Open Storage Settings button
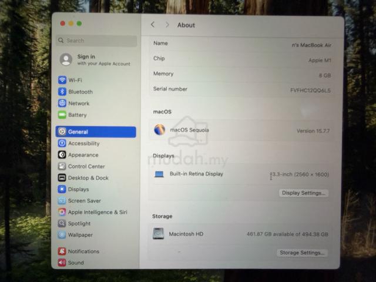Viewport: 376px width, 282px height. click(302, 253)
